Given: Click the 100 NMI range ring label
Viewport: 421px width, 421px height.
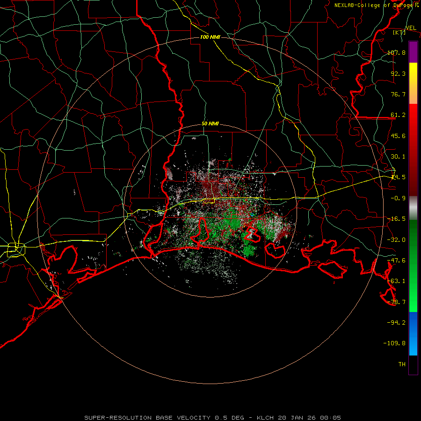Looking at the screenshot, I should tap(210, 37).
